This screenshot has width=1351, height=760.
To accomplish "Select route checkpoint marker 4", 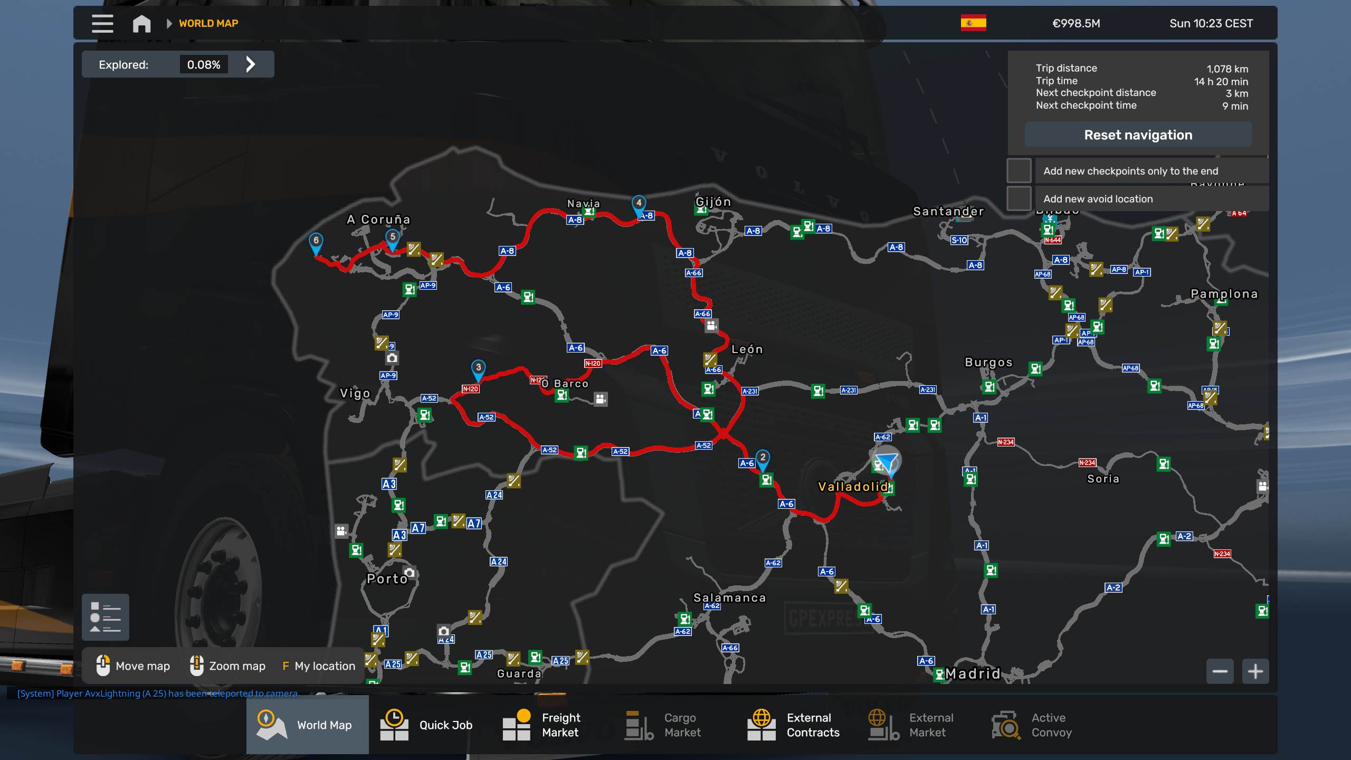I will tap(639, 204).
